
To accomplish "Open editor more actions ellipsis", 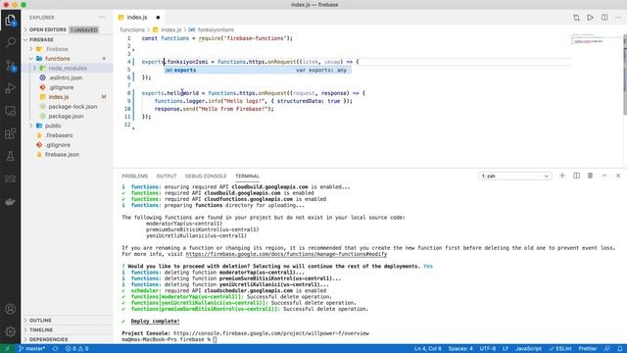I will (x=618, y=18).
